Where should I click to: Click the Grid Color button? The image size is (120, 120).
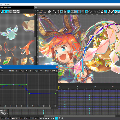point(15,12)
